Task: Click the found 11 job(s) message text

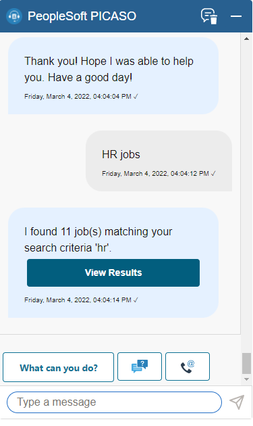Action: pyautogui.click(x=98, y=239)
